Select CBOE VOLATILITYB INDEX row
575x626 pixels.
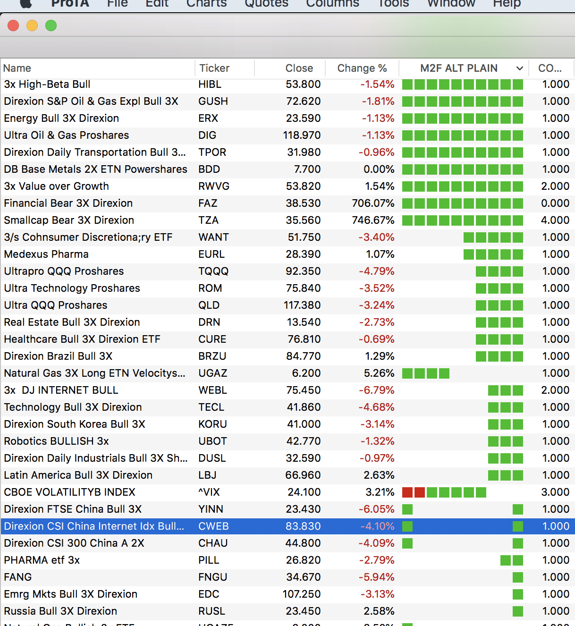pyautogui.click(x=287, y=492)
